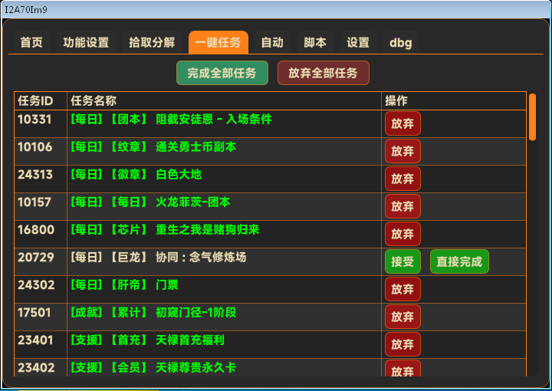Abandon task 24313 白色大地
Screen dimensions: 552x391
click(x=402, y=179)
